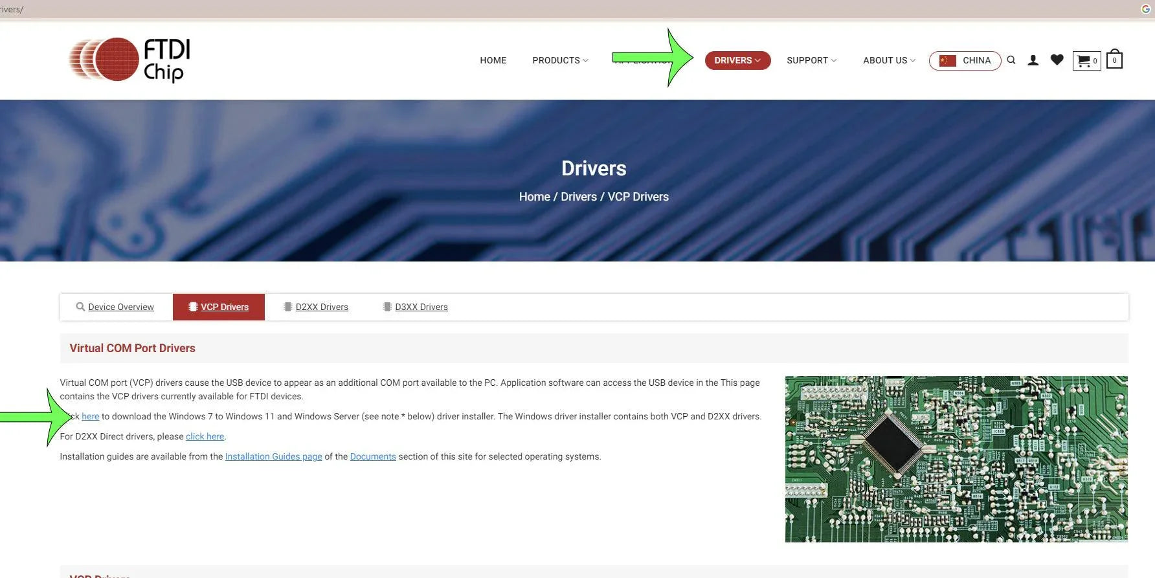Click the Google icon in browser bar
Screen dimensions: 1155x578
(x=1145, y=9)
